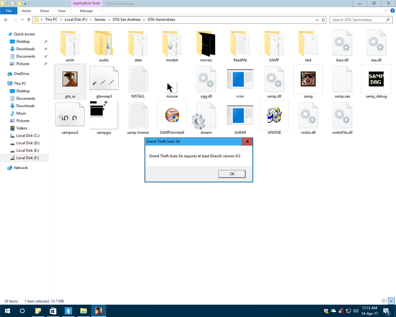396x317 pixels.
Task: Open Cortana search on taskbar
Action: click(x=22, y=311)
